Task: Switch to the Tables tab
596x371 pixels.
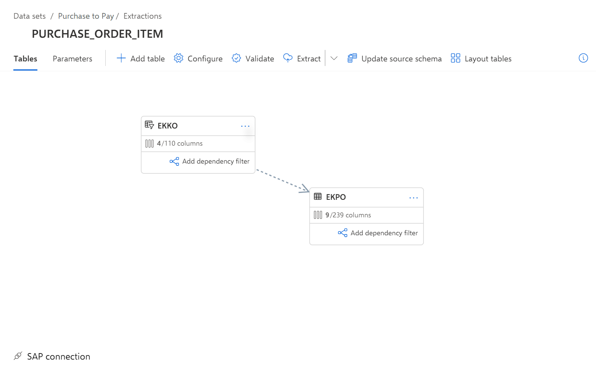Action: point(26,59)
